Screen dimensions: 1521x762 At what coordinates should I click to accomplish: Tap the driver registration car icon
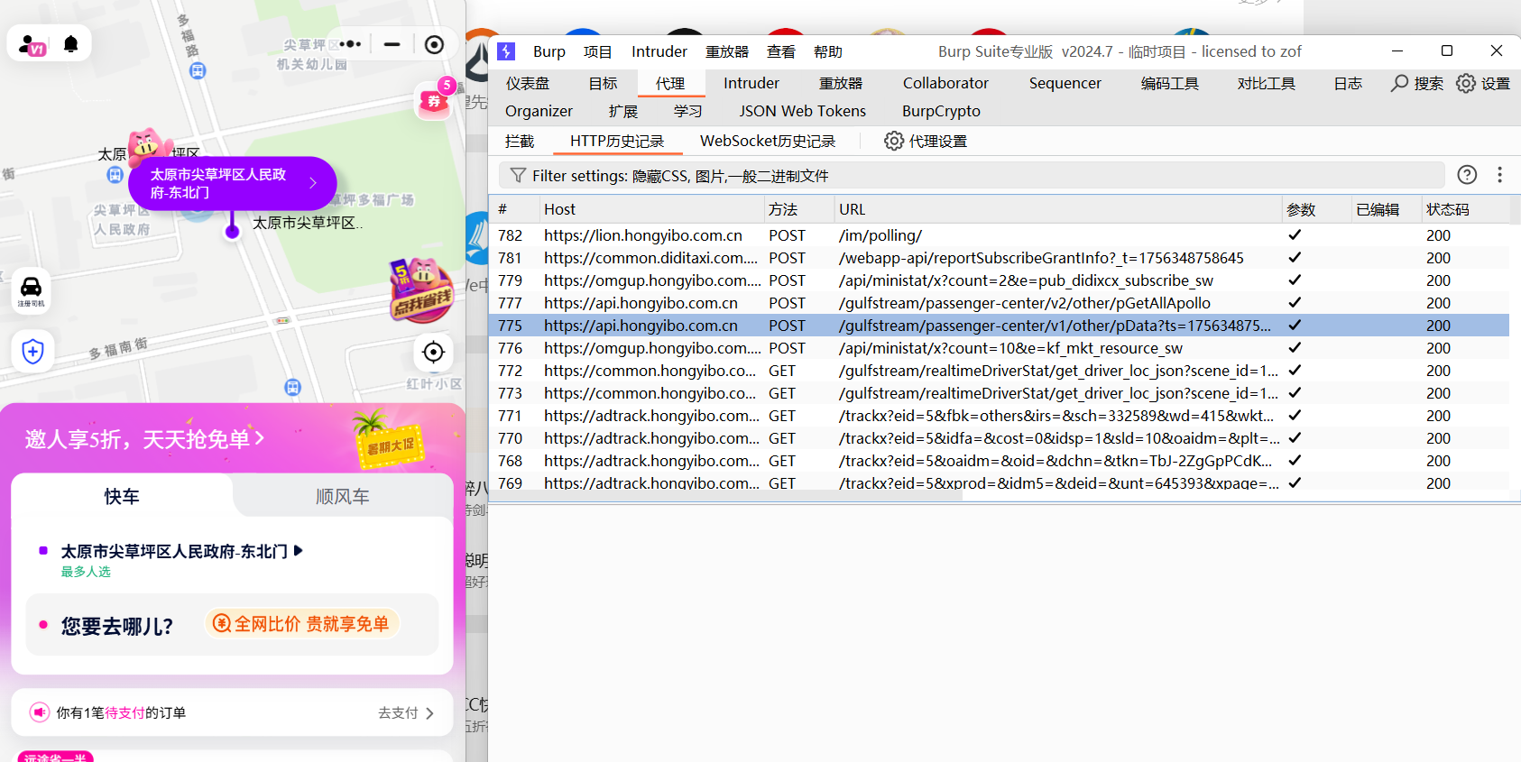point(31,289)
